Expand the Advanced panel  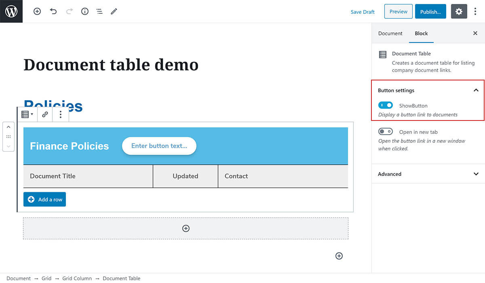click(476, 174)
